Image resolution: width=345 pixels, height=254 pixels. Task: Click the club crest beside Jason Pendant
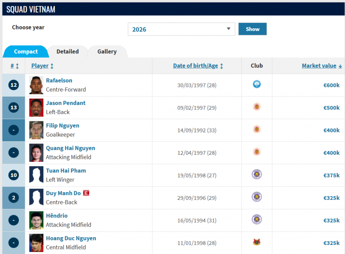click(257, 107)
